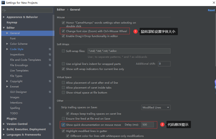This screenshot has width=216, height=139.
Task: Expand the Emmet node arrow
Action: tap(7, 86)
